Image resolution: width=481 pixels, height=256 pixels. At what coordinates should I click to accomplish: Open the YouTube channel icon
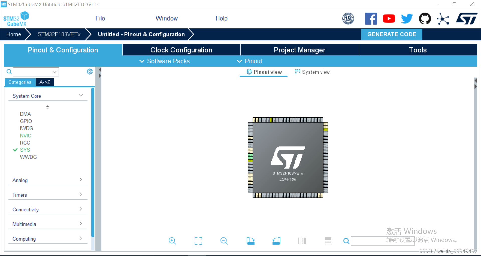click(x=389, y=18)
